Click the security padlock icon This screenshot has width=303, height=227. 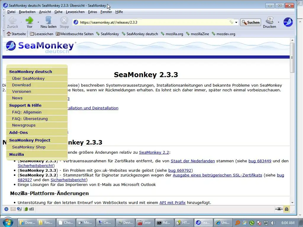click(286, 209)
